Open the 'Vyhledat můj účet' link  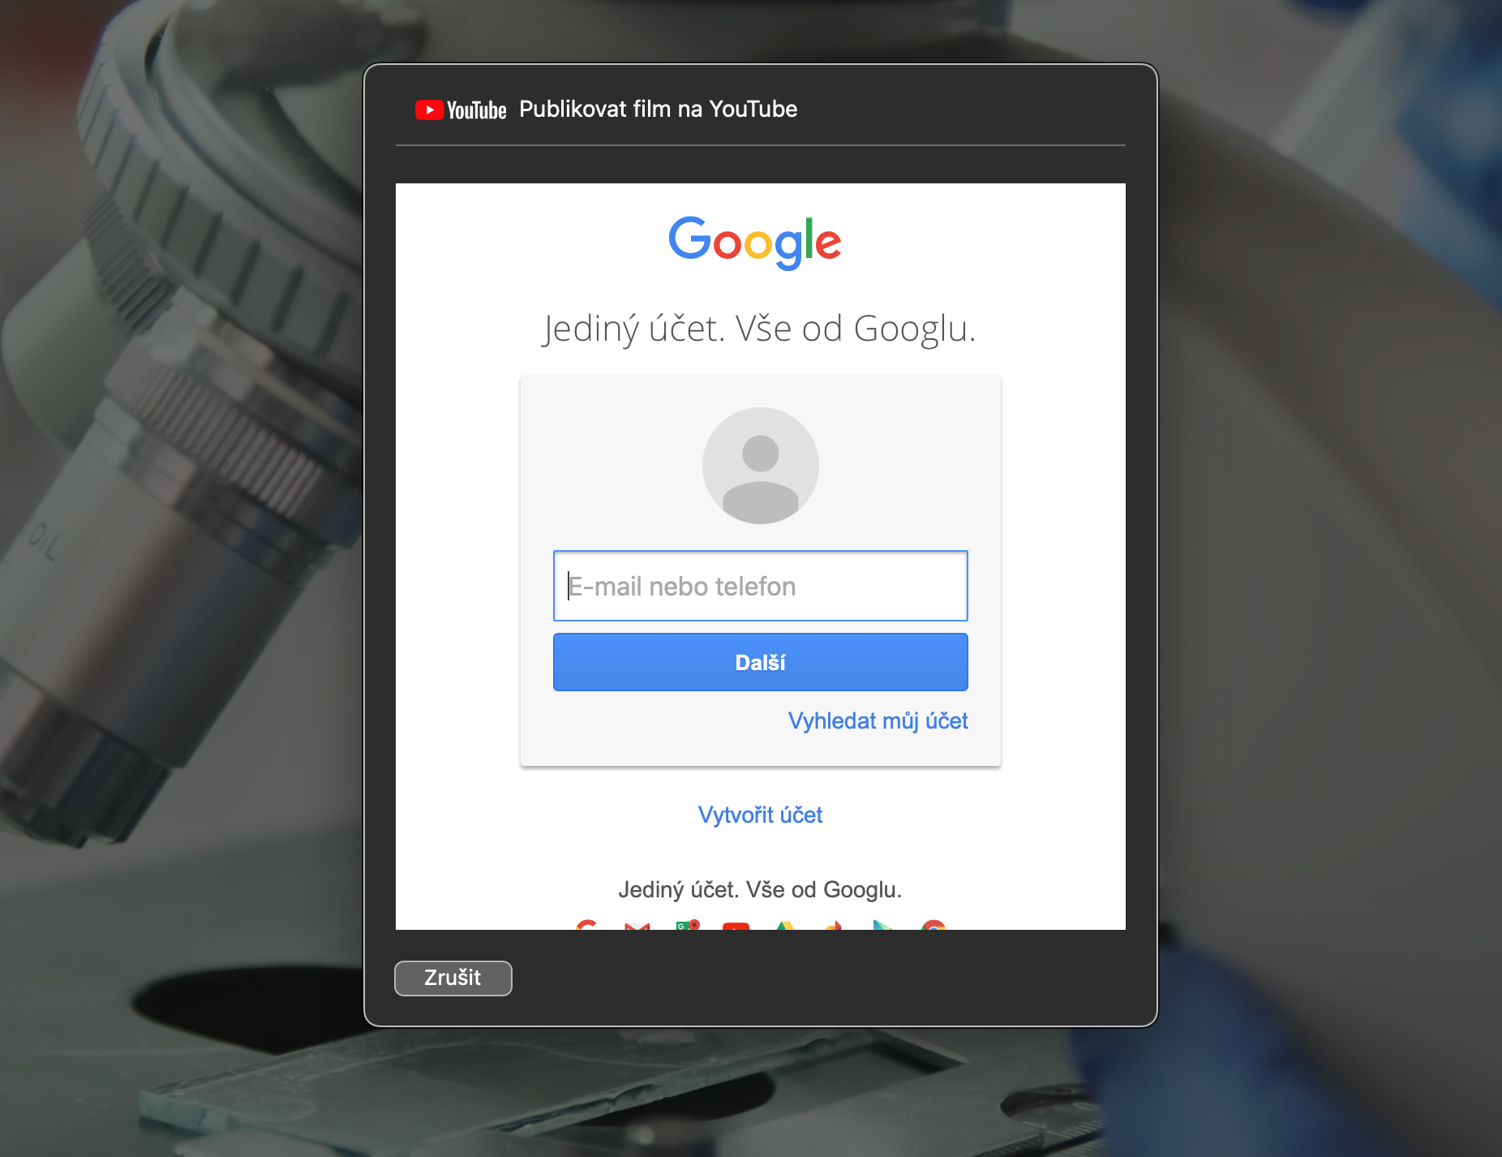click(878, 721)
